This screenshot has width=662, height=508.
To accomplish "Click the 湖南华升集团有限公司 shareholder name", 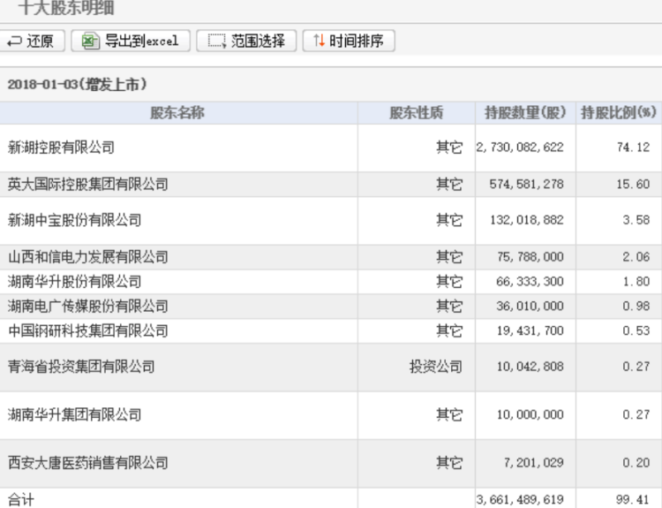I will pyautogui.click(x=74, y=415).
